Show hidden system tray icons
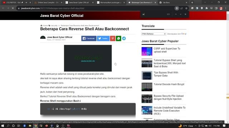The width and height of the screenshot is (229, 128). [x=196, y=126]
